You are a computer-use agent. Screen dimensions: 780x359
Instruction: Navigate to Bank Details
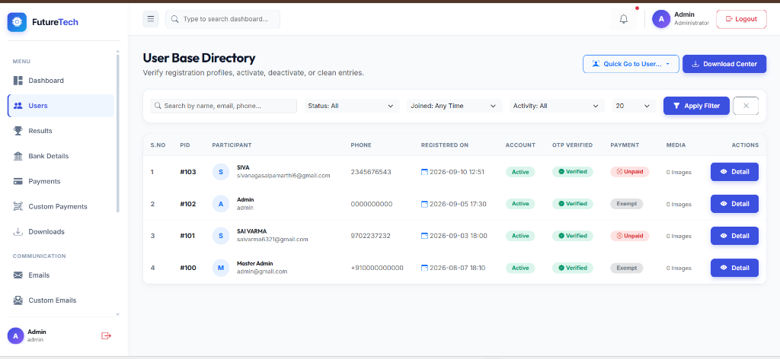click(x=61, y=156)
